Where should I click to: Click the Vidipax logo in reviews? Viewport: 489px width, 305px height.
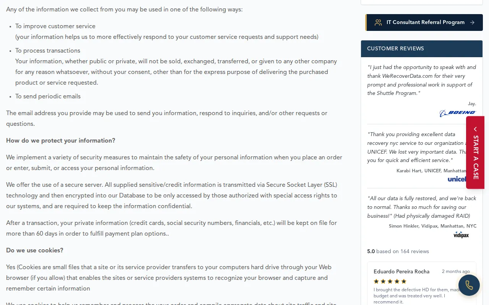(461, 235)
